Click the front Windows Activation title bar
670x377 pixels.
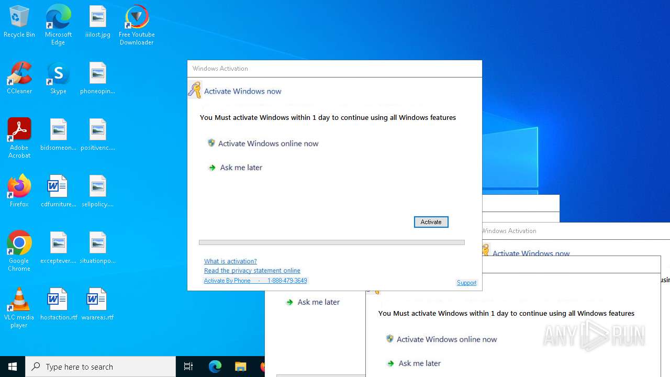334,69
